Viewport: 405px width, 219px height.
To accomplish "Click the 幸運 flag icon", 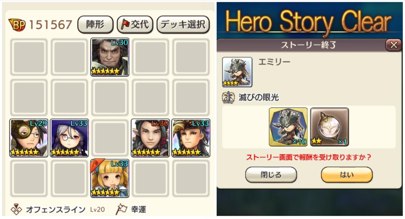I will click(121, 209).
